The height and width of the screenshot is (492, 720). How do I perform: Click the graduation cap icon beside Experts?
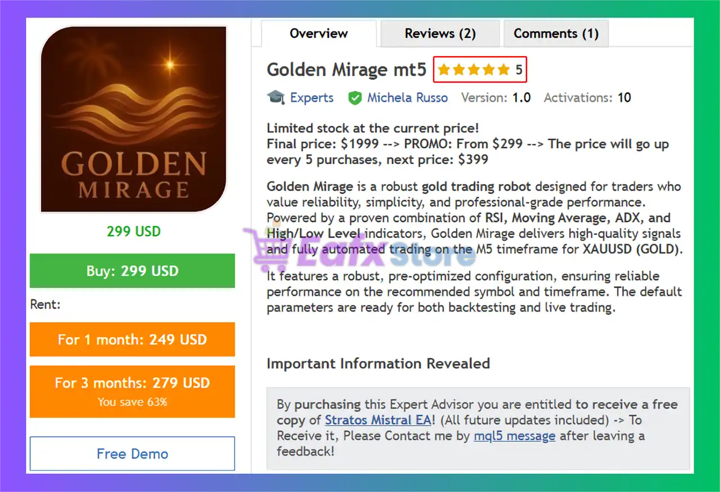[276, 98]
